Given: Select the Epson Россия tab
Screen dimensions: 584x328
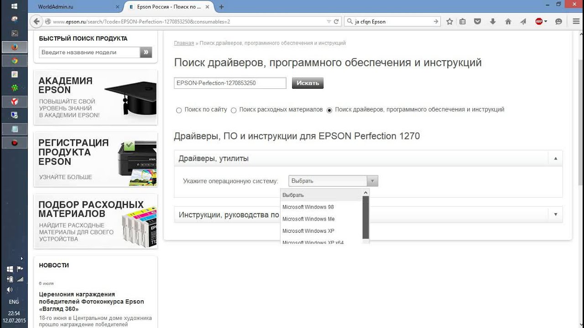Looking at the screenshot, I should coord(169,7).
